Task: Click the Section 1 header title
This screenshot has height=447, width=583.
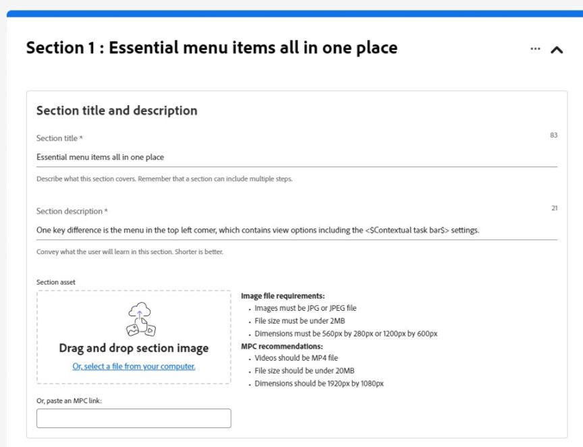Action: [211, 48]
